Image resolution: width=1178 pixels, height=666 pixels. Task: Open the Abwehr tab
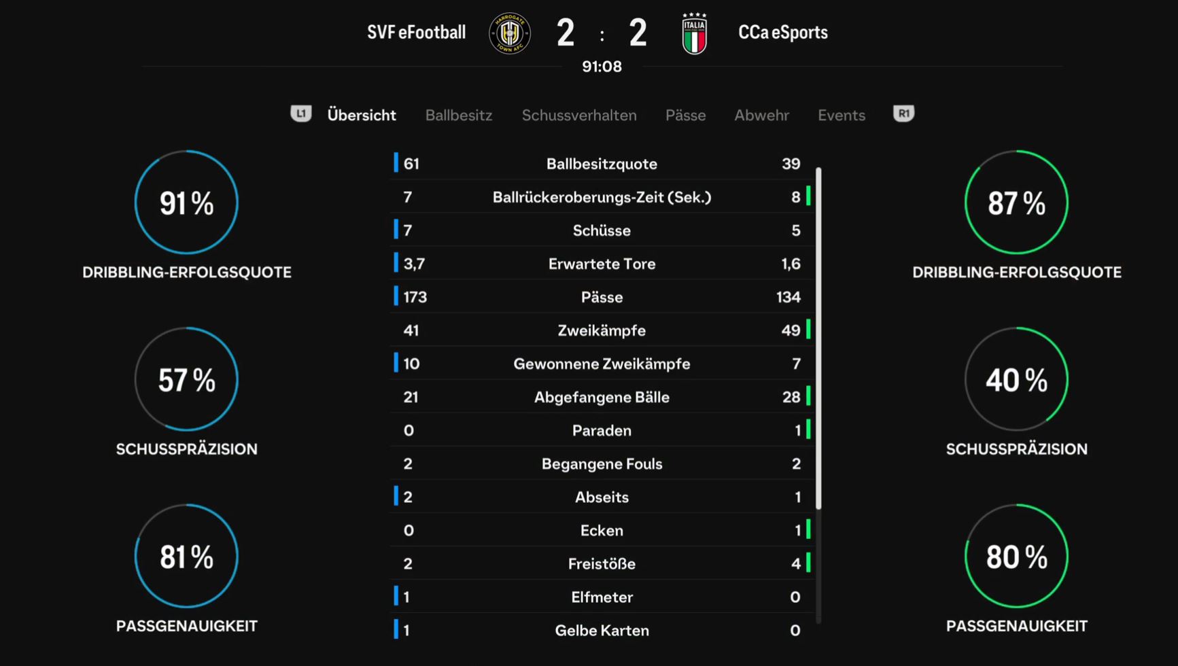[761, 115]
